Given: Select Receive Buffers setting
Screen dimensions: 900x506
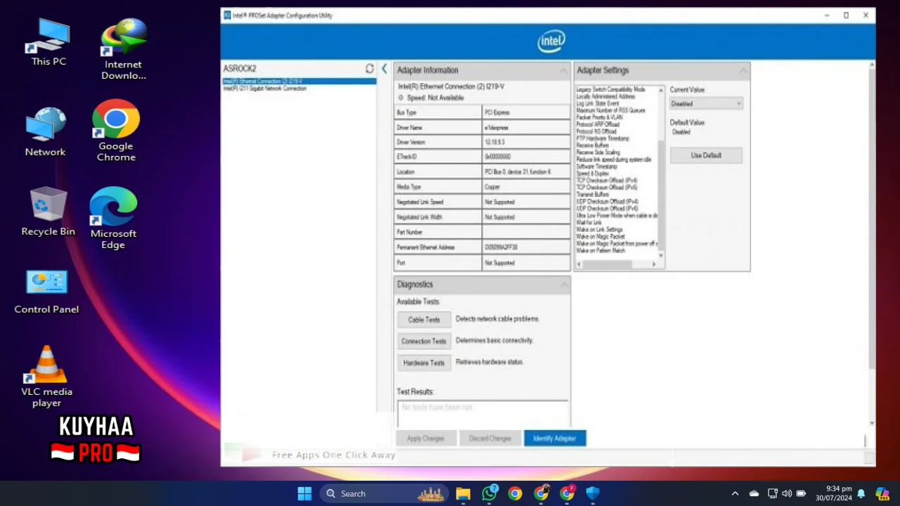Looking at the screenshot, I should (593, 145).
